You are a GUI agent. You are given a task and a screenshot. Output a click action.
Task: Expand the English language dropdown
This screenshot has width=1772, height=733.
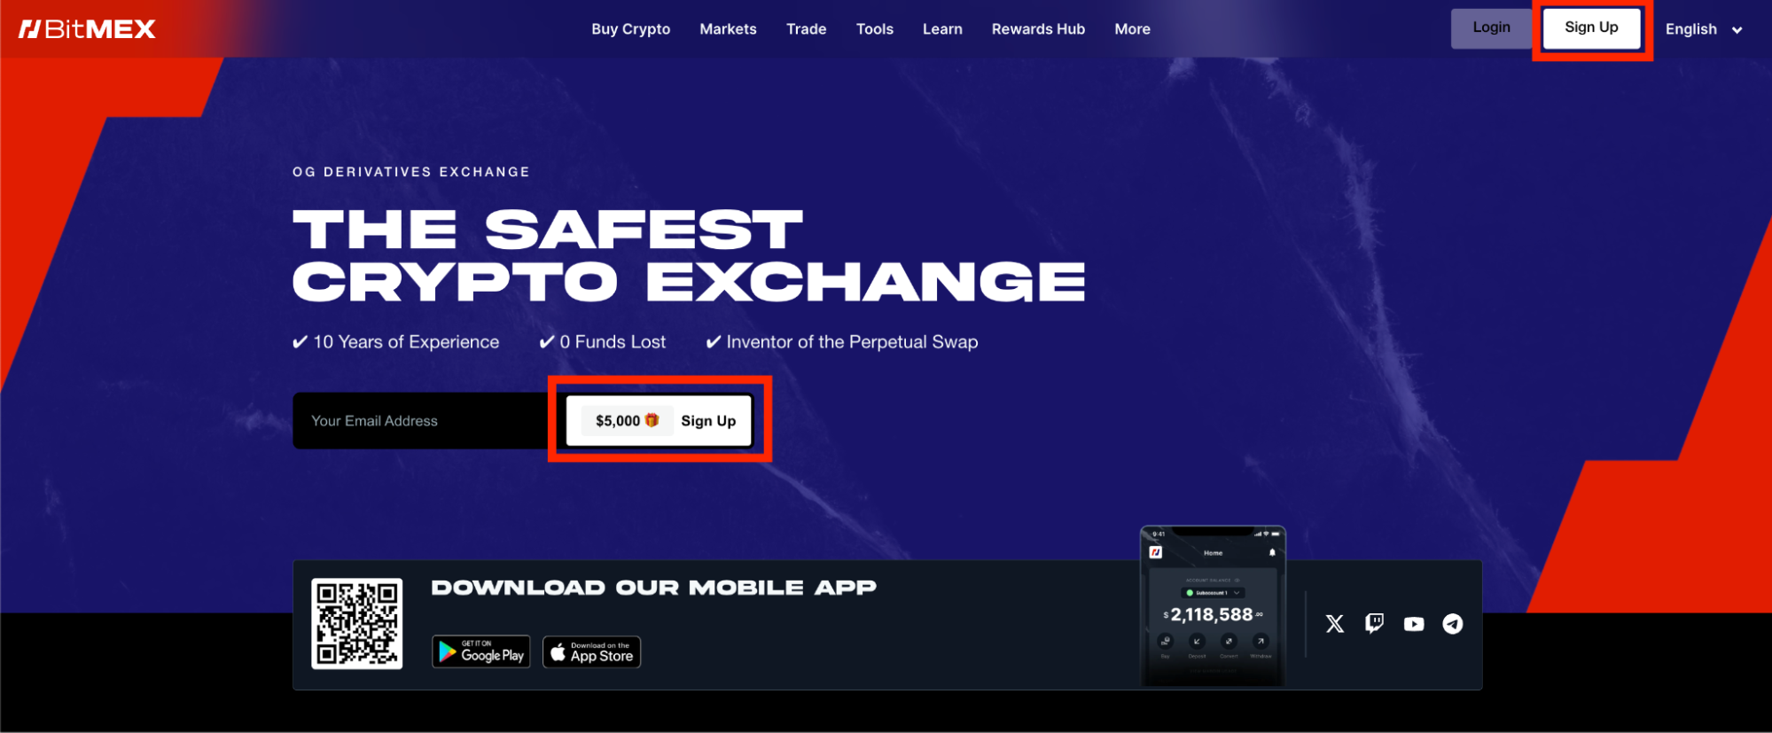pos(1704,29)
